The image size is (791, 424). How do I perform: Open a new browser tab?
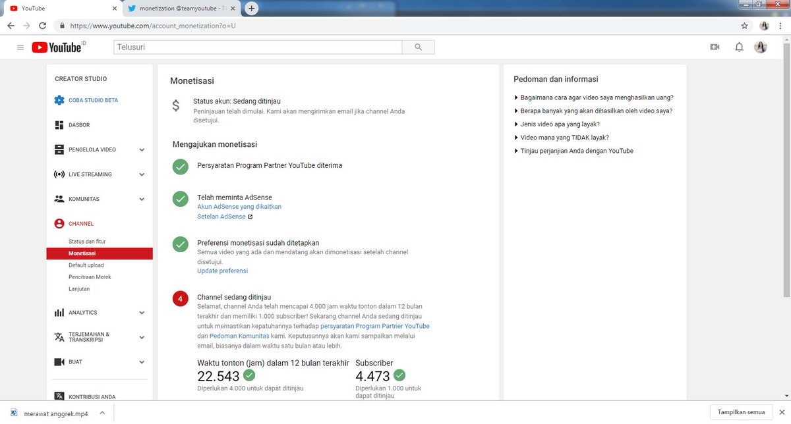(x=251, y=9)
